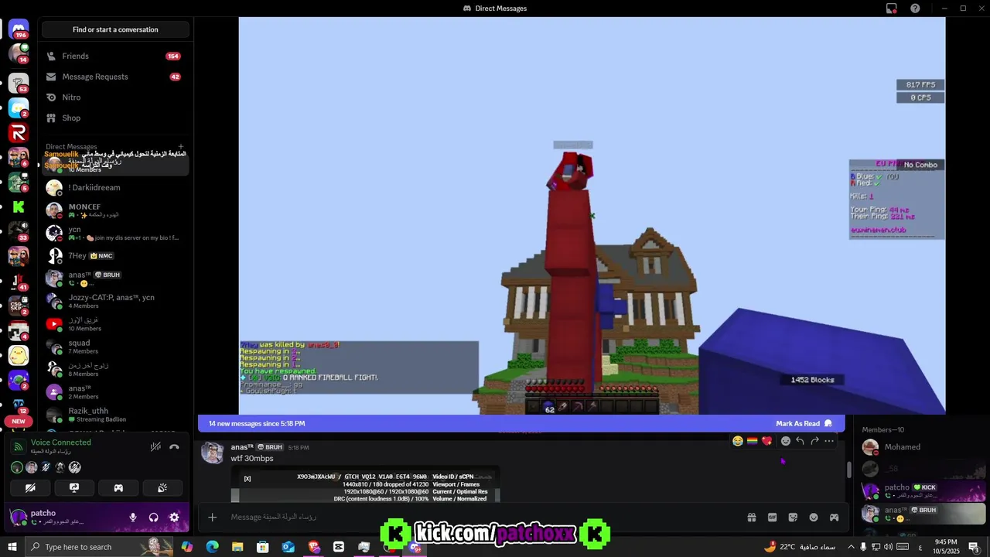Open Message Requests
The height and width of the screenshot is (557, 990).
pyautogui.click(x=114, y=77)
